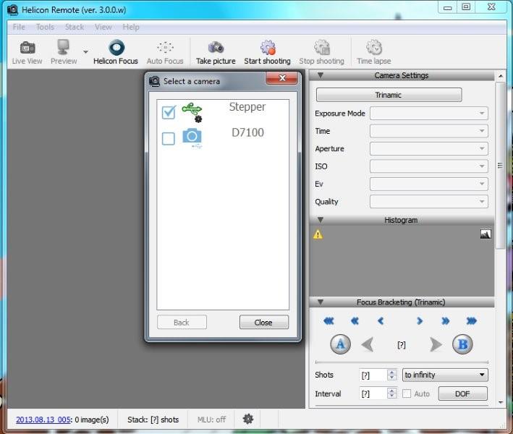The image size is (513, 434).
Task: Start shooting with the toolbar icon
Action: pos(268,48)
